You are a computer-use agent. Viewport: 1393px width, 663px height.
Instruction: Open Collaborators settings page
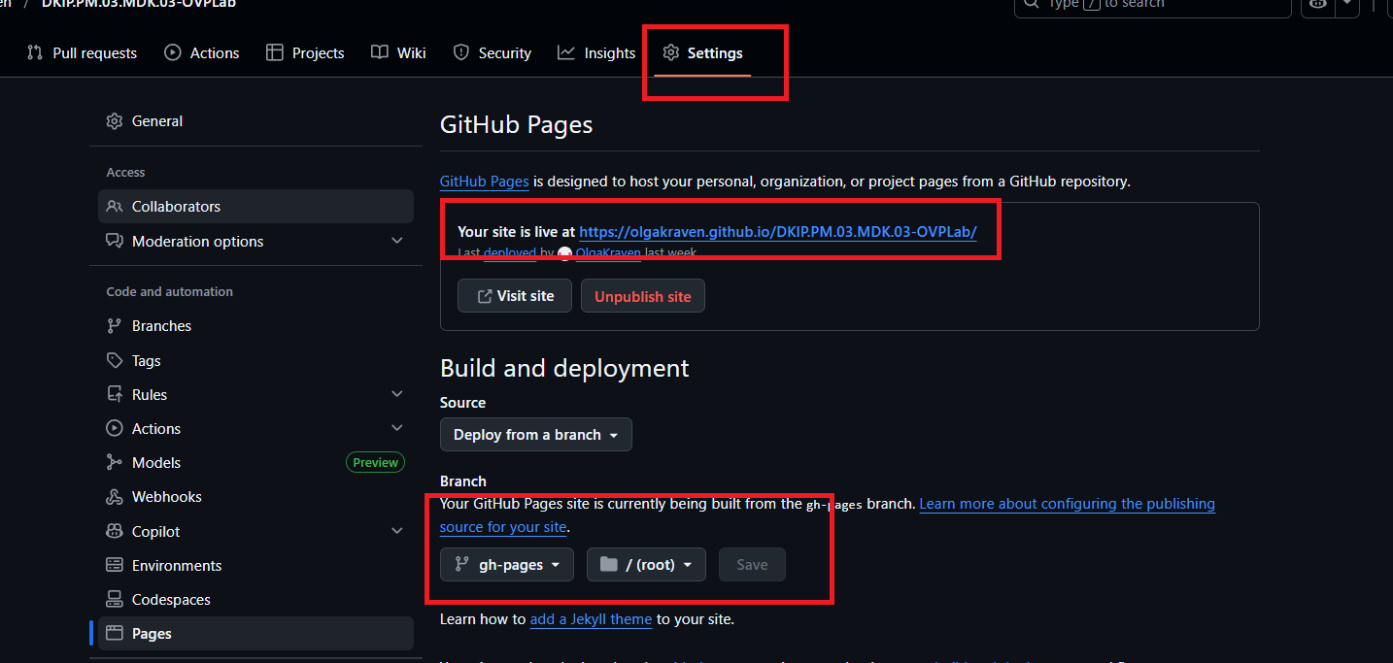click(255, 207)
